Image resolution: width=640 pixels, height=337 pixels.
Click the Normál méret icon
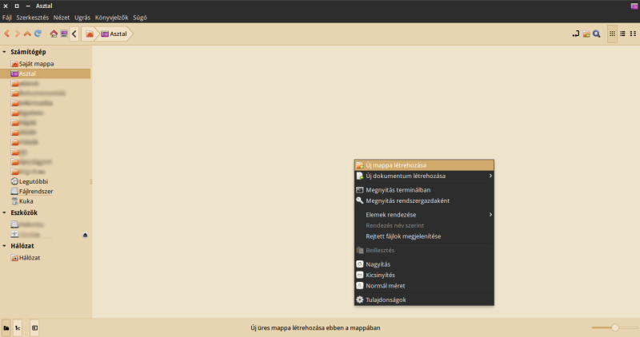[359, 286]
